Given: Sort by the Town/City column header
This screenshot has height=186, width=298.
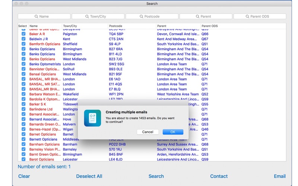Looking at the screenshot, I should coord(70,26).
